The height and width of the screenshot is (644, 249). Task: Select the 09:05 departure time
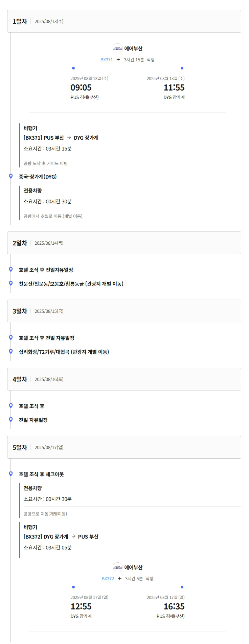point(81,87)
